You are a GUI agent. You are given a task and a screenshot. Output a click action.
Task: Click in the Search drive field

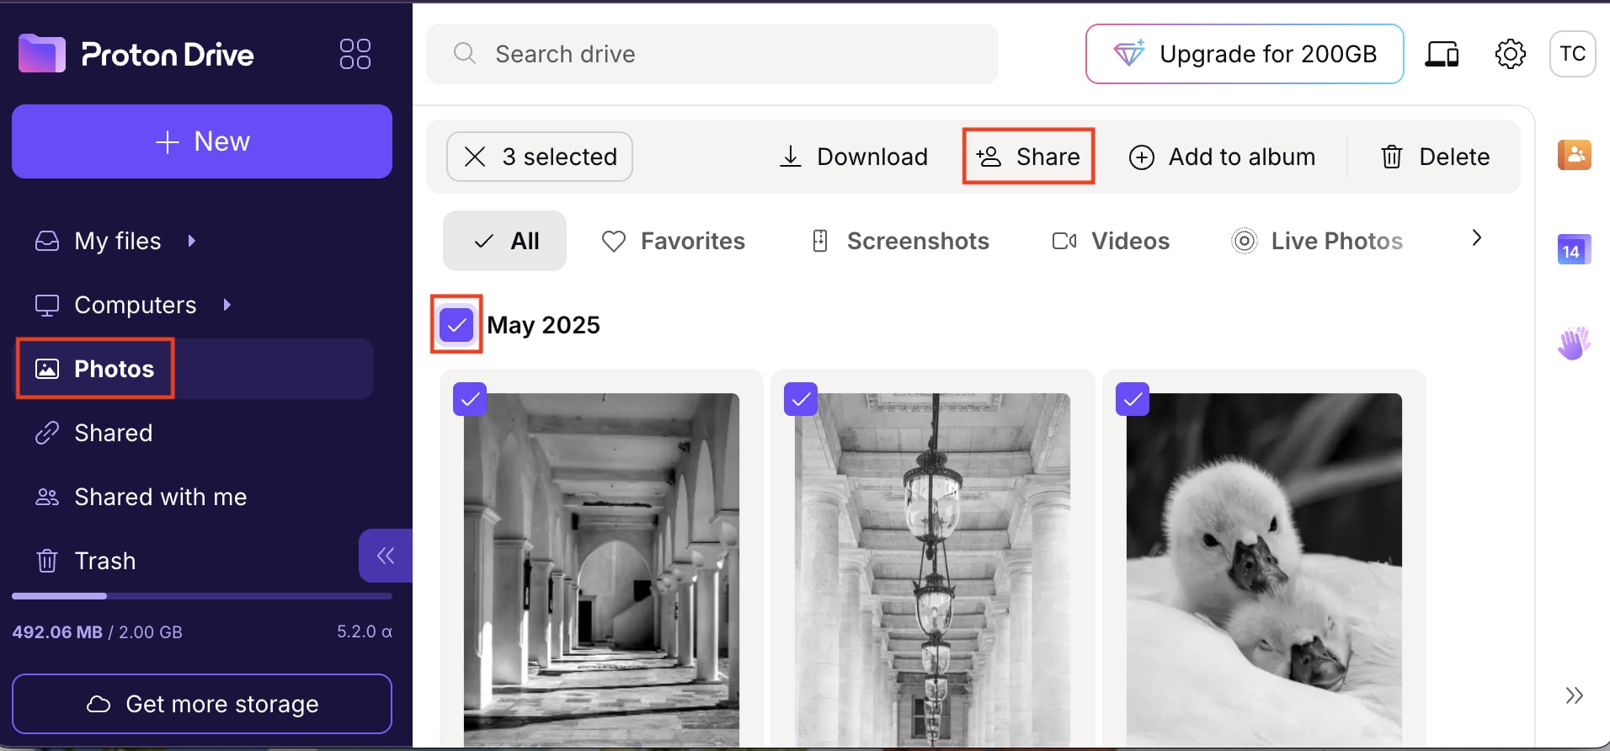tap(712, 54)
